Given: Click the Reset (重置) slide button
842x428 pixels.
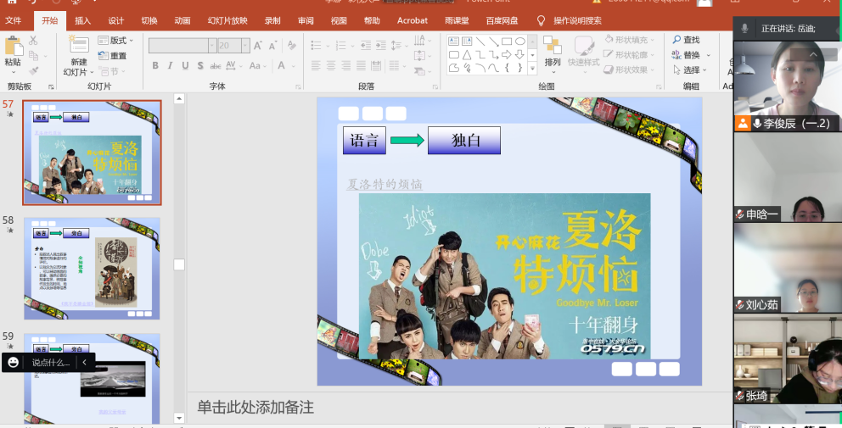Looking at the screenshot, I should pyautogui.click(x=112, y=56).
